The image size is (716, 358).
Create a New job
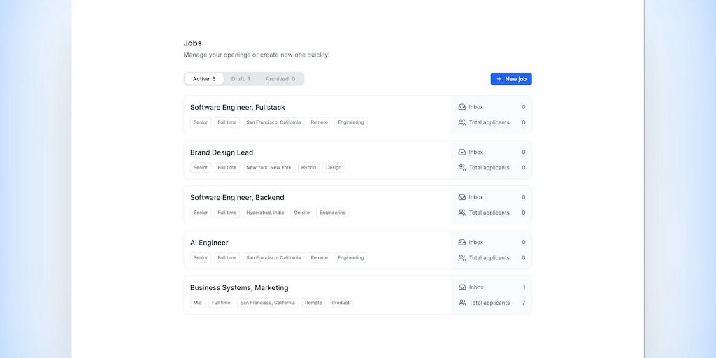(511, 79)
